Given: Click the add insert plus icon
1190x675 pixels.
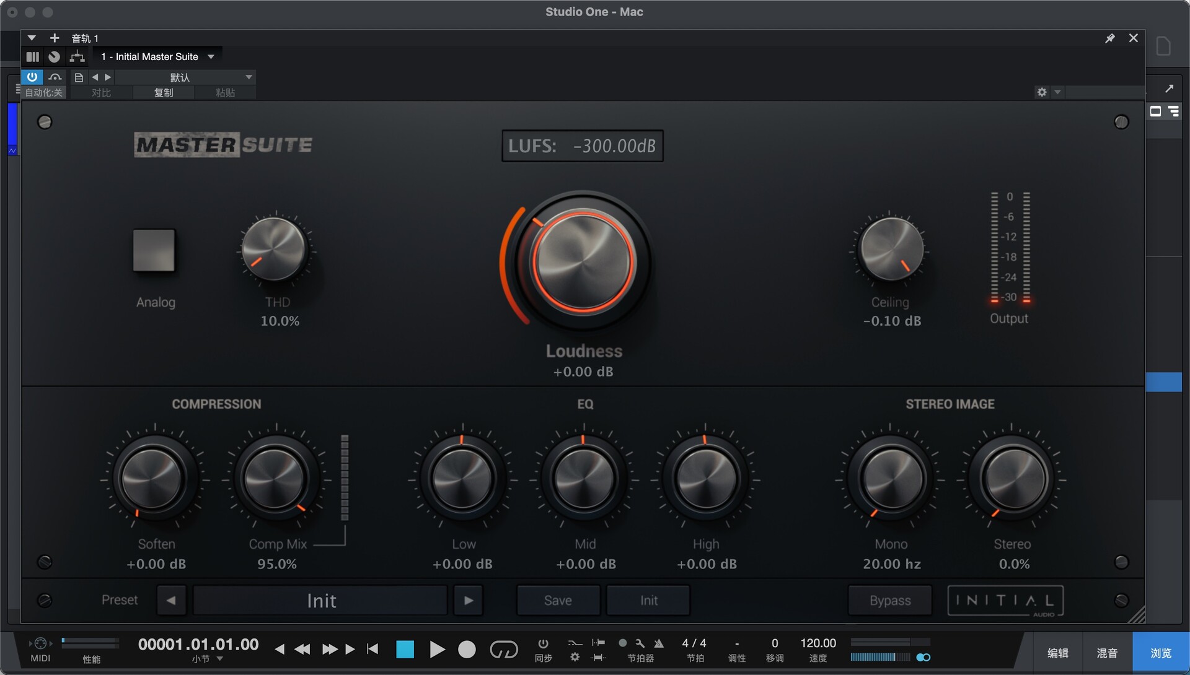Looking at the screenshot, I should tap(54, 38).
